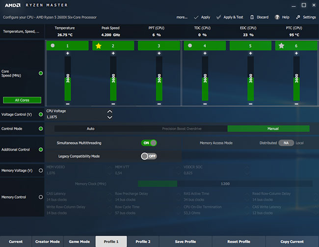Image resolution: width=319 pixels, height=247 pixels.
Task: Click the minus icon below core 3 slider
Action: pos(159,104)
